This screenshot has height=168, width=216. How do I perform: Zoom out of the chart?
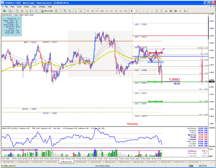[x=70, y=11]
